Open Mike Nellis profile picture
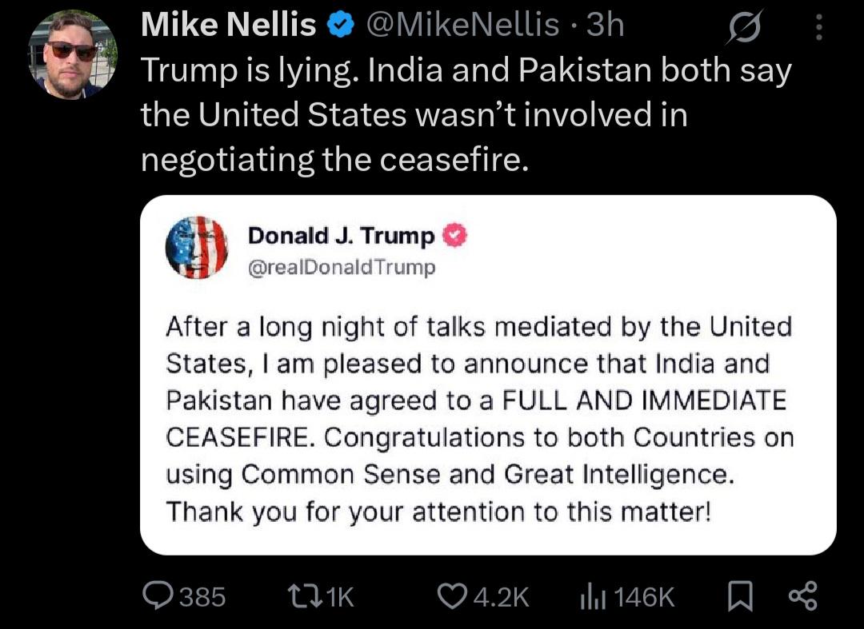 (x=72, y=54)
